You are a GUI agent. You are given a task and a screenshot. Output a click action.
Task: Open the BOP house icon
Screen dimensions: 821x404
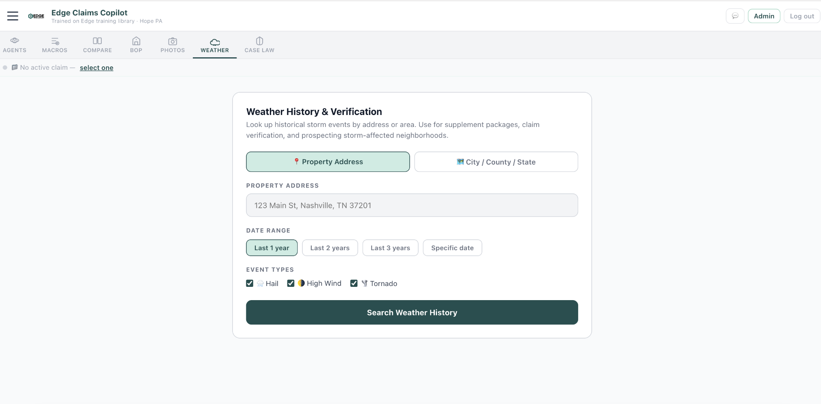pos(136,41)
